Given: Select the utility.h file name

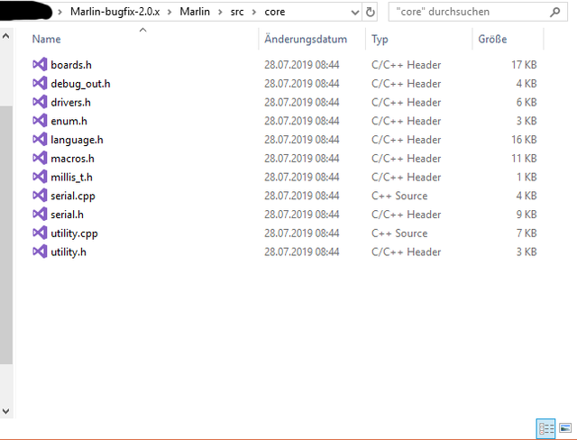Looking at the screenshot, I should pos(69,252).
